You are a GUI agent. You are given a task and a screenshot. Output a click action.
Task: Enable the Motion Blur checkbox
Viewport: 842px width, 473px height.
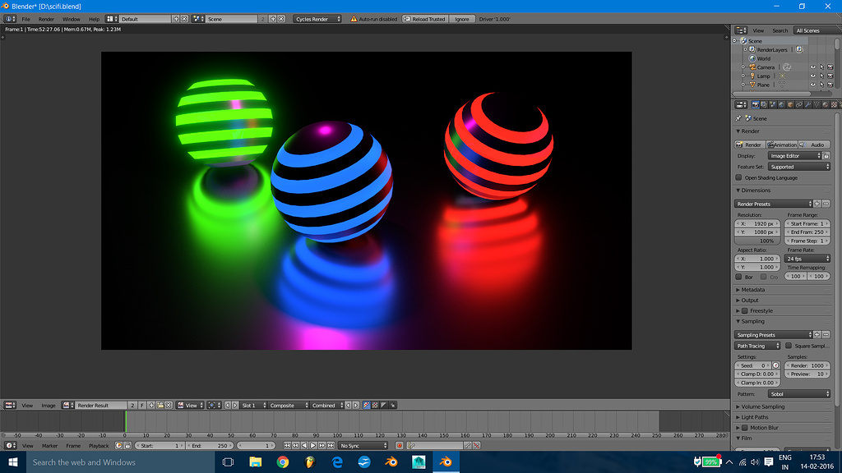point(745,427)
